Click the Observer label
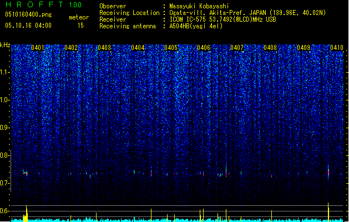Viewport: 349px width, 222px height. point(113,6)
